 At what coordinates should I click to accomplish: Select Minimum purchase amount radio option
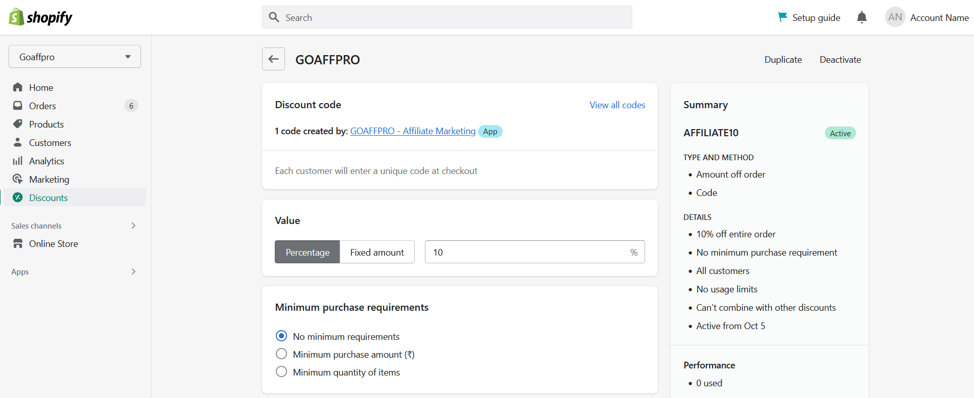click(x=281, y=354)
